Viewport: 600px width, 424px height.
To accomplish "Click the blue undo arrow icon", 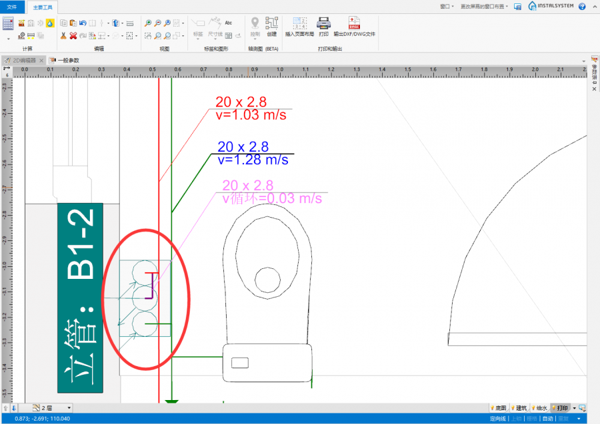I will tap(83, 23).
